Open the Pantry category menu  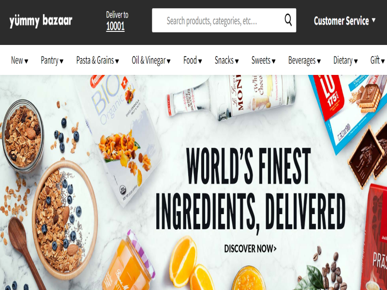point(52,60)
